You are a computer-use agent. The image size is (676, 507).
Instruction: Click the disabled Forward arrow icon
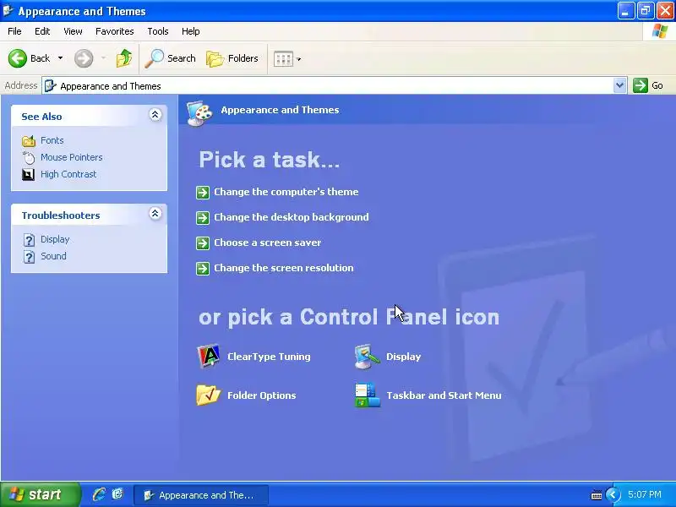point(84,58)
